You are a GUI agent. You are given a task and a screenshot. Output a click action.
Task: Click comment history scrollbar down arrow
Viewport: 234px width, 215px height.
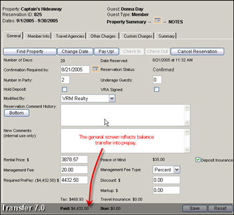(x=187, y=123)
